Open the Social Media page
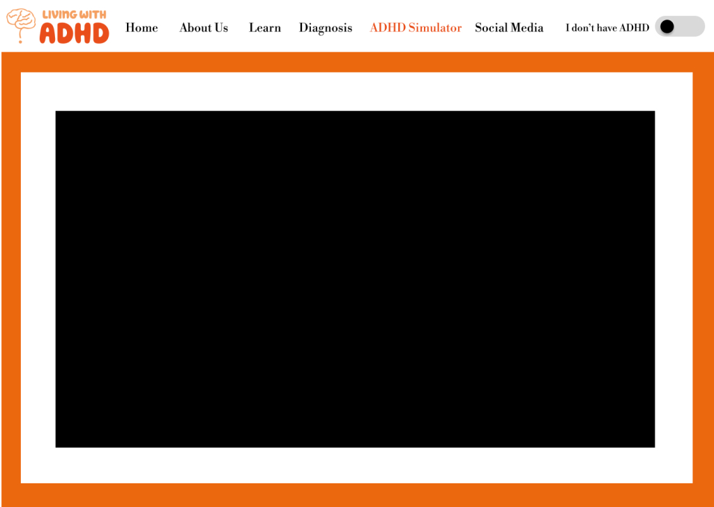This screenshot has height=507, width=714. (x=509, y=28)
